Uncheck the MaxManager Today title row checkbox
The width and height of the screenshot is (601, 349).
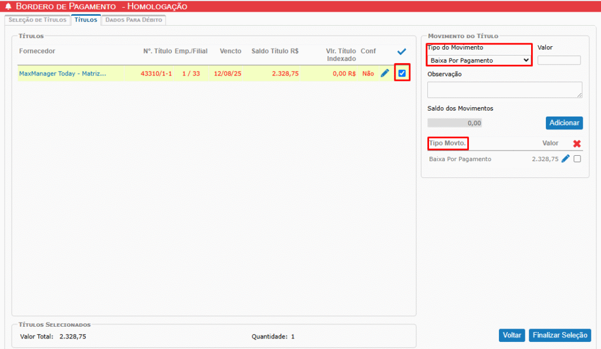click(x=402, y=73)
